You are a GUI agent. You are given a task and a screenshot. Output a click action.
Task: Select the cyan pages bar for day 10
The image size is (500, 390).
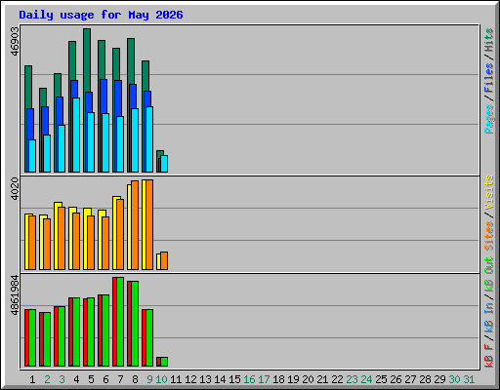(x=164, y=164)
